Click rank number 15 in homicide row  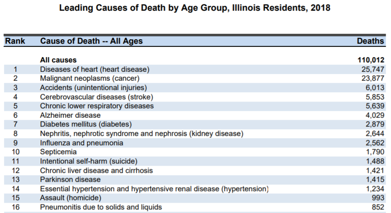16,198
